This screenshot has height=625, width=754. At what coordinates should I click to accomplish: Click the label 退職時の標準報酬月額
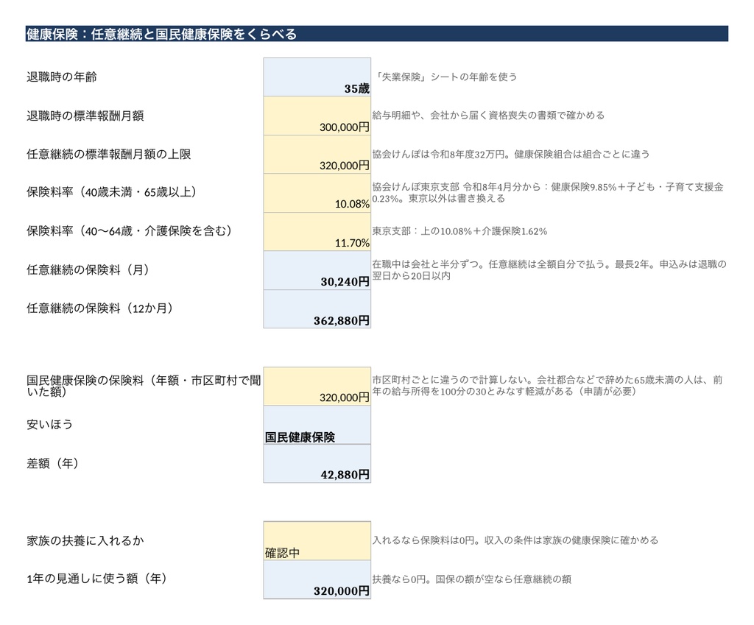tap(85, 116)
